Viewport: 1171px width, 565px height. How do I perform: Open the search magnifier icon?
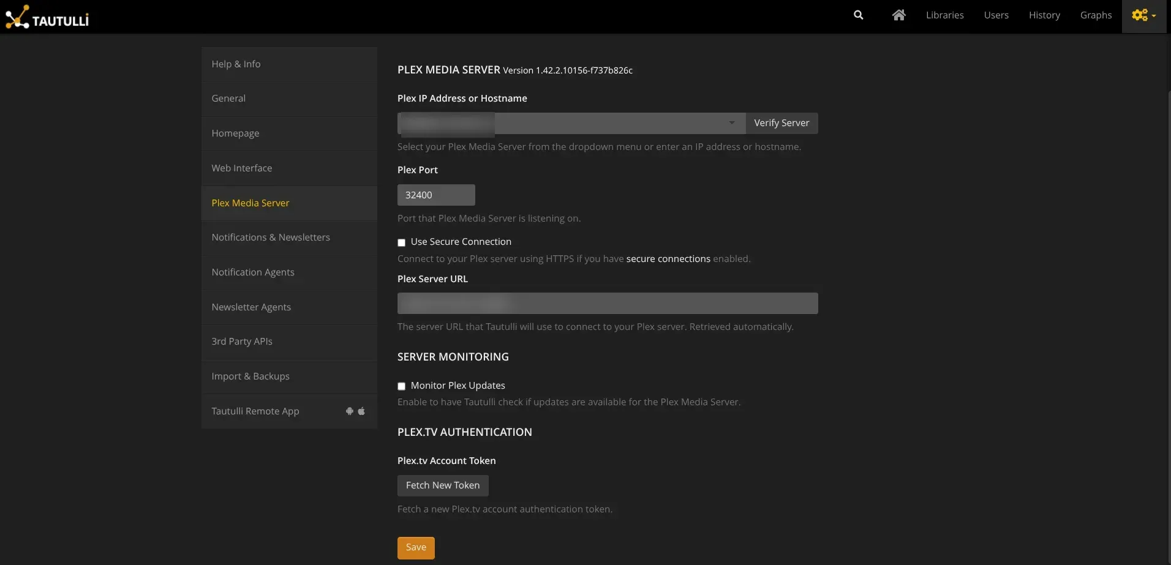click(x=858, y=15)
